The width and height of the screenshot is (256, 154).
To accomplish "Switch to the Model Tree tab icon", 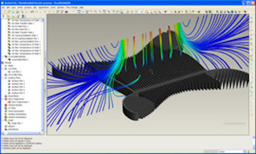I will (x=4, y=16).
